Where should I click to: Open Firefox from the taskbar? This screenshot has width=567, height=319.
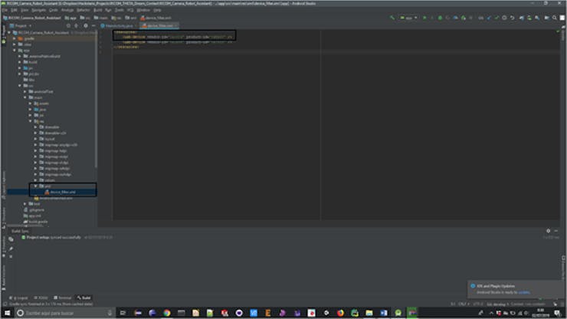coord(340,313)
